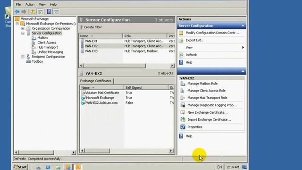Collapse the Server Configuration actions section

tap(243, 25)
